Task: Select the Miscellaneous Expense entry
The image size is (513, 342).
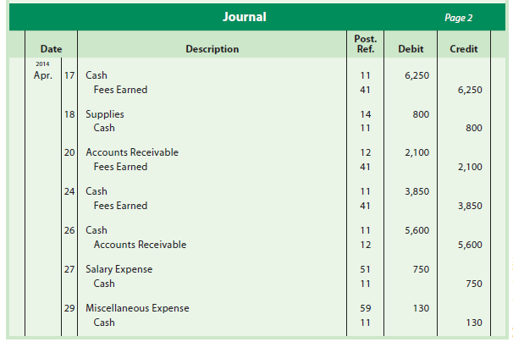Action: click(x=137, y=309)
